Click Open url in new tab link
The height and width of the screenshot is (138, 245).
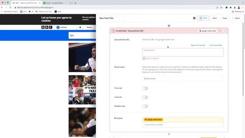[198, 45]
